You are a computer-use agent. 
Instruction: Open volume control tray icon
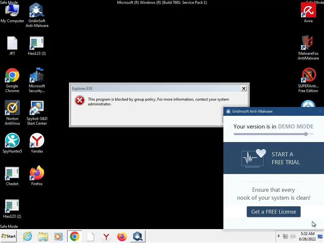click(293, 236)
